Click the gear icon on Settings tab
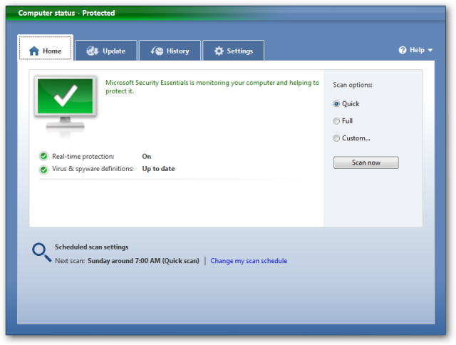Image resolution: width=456 pixels, height=345 pixels. click(x=219, y=51)
